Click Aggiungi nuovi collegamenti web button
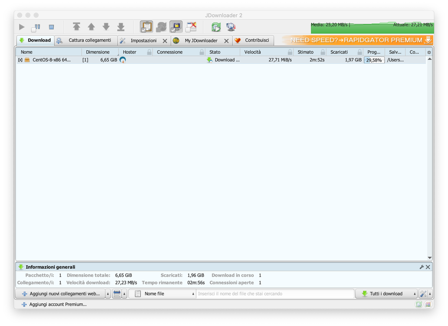This screenshot has height=326, width=448. [60, 294]
